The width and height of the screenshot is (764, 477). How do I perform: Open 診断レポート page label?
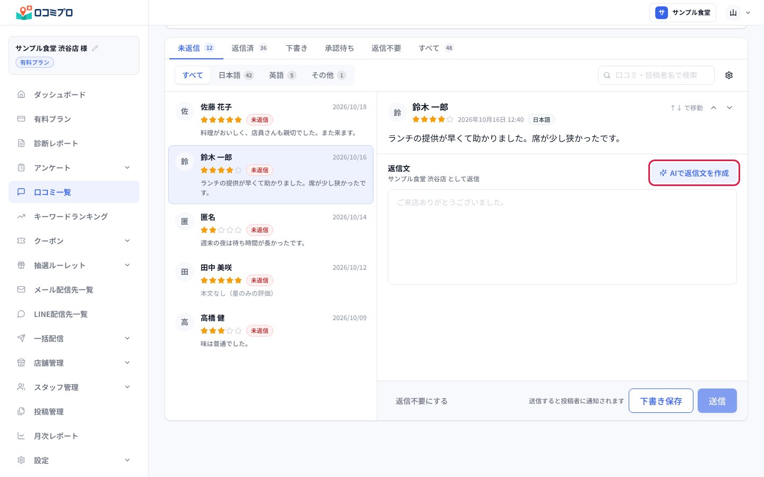tap(56, 143)
